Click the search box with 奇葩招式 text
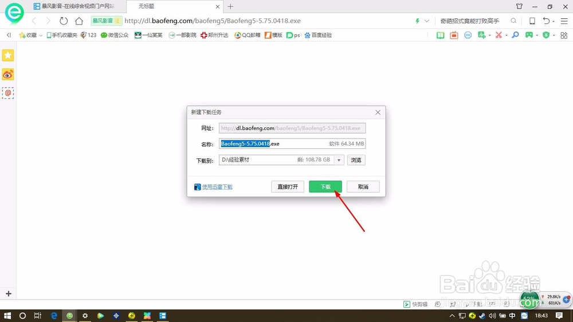This screenshot has width=573, height=322. [x=470, y=21]
